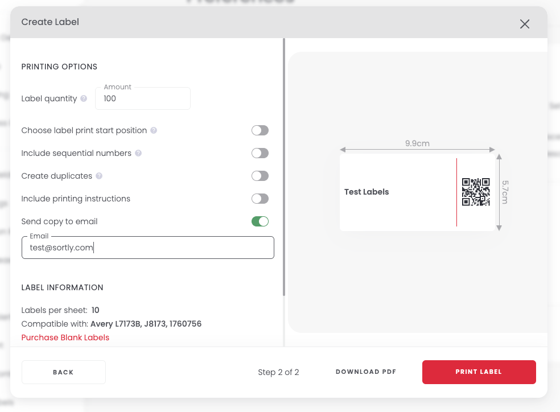Click the options panel vertical scrollbar
560x412 pixels.
(x=284, y=167)
